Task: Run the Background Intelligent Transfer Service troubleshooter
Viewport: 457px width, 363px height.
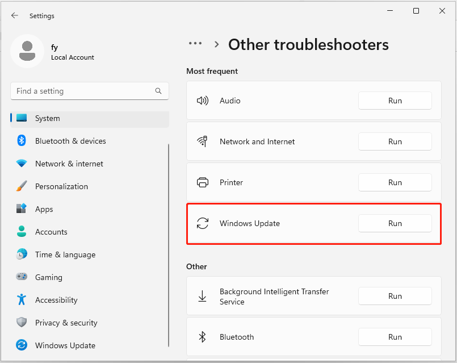Action: [x=395, y=296]
